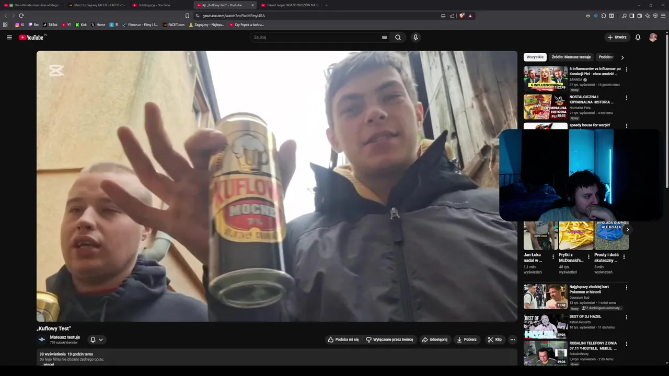Open the BEST OF DJ HAZEL thumbnail

[545, 326]
